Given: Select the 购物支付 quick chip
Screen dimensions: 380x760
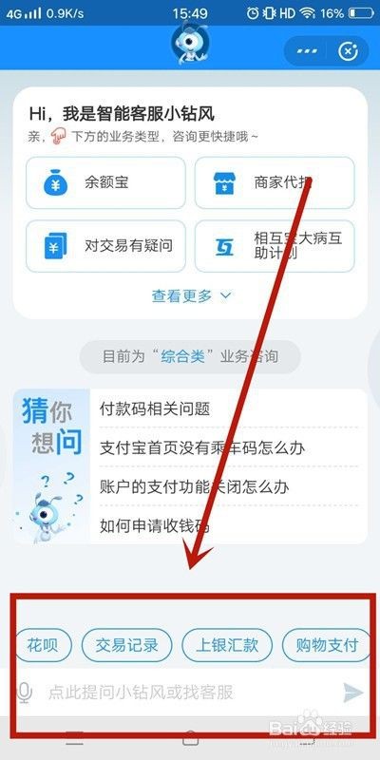Looking at the screenshot, I should pos(327,645).
